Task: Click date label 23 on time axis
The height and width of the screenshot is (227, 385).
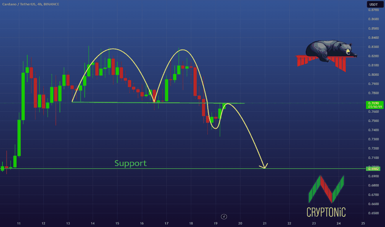Action: 314,223
